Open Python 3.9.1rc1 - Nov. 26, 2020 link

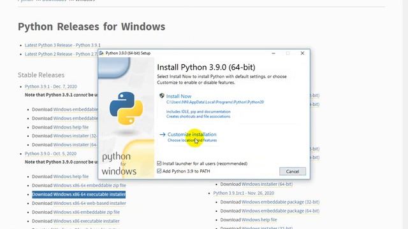tap(244, 193)
